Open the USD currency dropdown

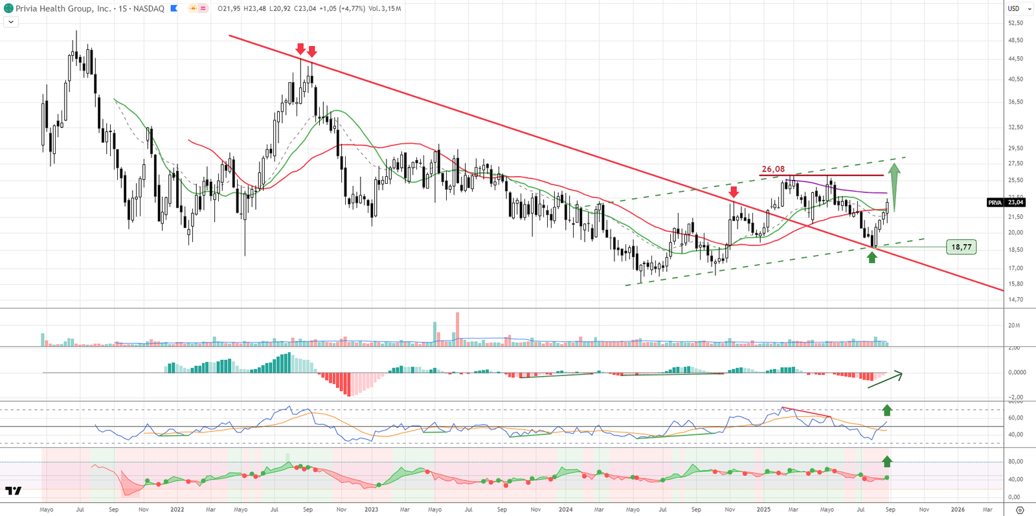(1017, 8)
